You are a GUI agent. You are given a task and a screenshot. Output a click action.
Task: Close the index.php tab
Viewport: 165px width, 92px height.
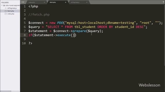click(44, 2)
